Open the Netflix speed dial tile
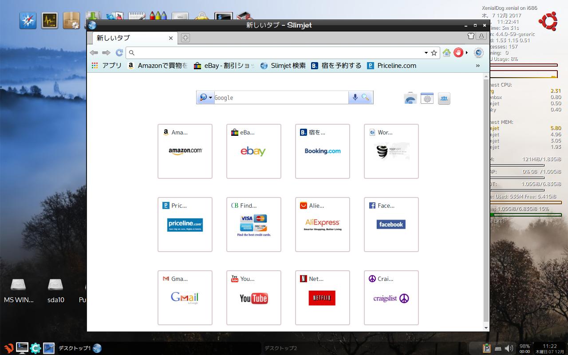 click(322, 297)
